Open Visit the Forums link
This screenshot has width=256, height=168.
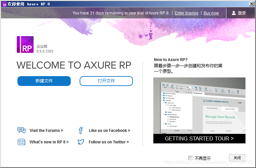(x=46, y=131)
